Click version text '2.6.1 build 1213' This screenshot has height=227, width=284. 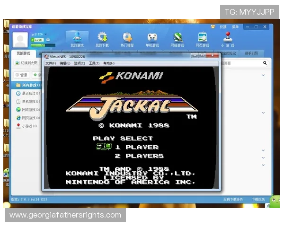click(x=34, y=199)
